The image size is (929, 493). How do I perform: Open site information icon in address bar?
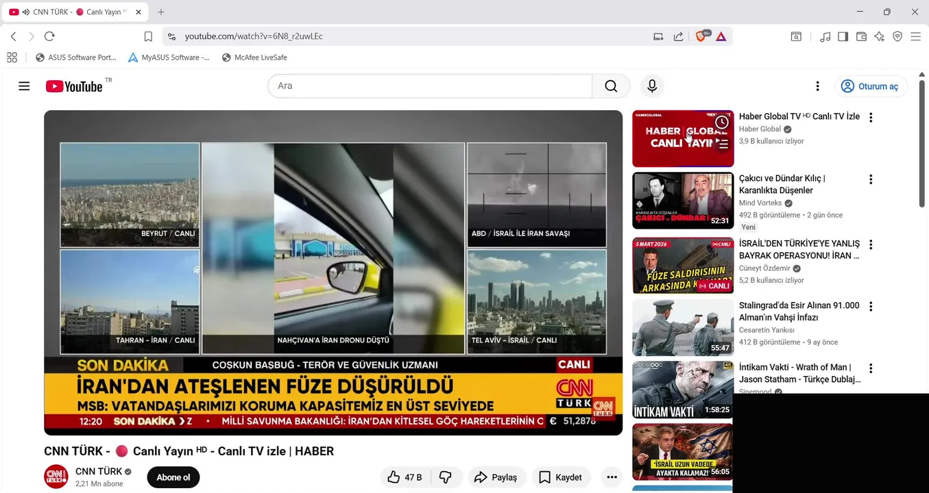pyautogui.click(x=171, y=36)
